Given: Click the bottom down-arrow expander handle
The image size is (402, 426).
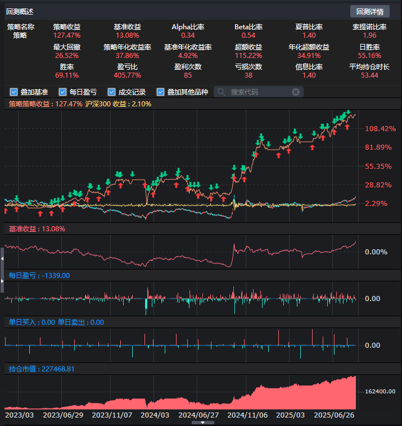Looking at the screenshot, I should point(203,423).
